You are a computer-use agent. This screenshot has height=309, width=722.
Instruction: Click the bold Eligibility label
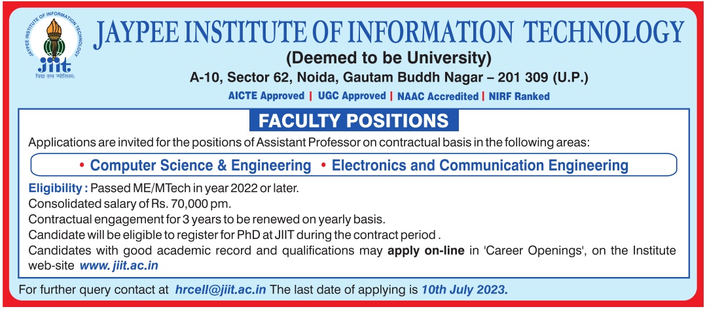58,188
